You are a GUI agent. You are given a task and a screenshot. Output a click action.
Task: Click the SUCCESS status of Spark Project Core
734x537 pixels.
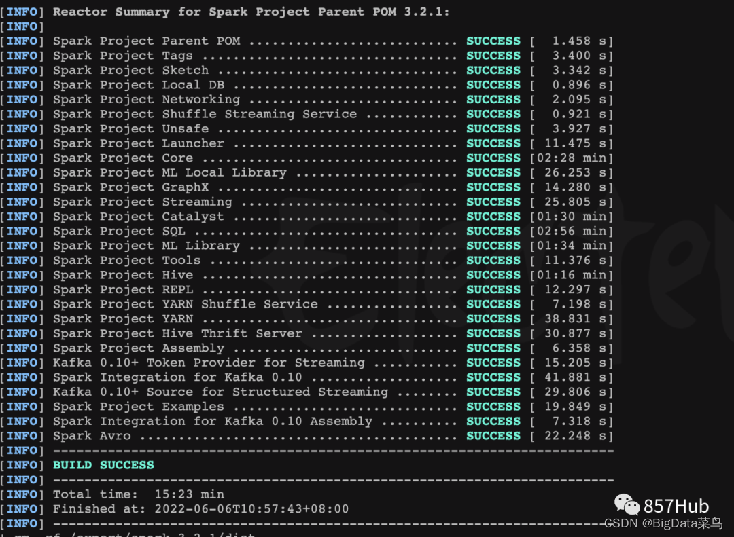(493, 158)
